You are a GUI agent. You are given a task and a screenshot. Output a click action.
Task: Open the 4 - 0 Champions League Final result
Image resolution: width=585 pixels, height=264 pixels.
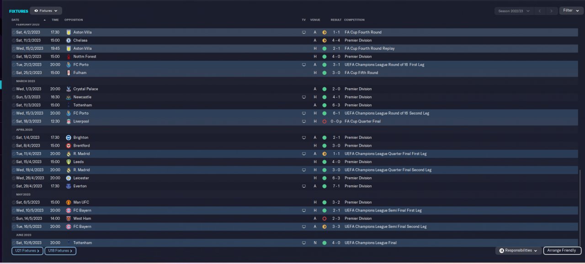click(x=336, y=243)
